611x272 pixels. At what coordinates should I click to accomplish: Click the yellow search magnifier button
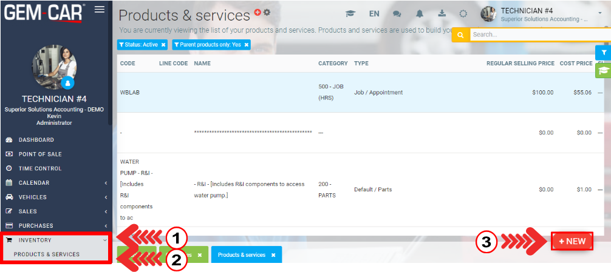click(x=460, y=35)
